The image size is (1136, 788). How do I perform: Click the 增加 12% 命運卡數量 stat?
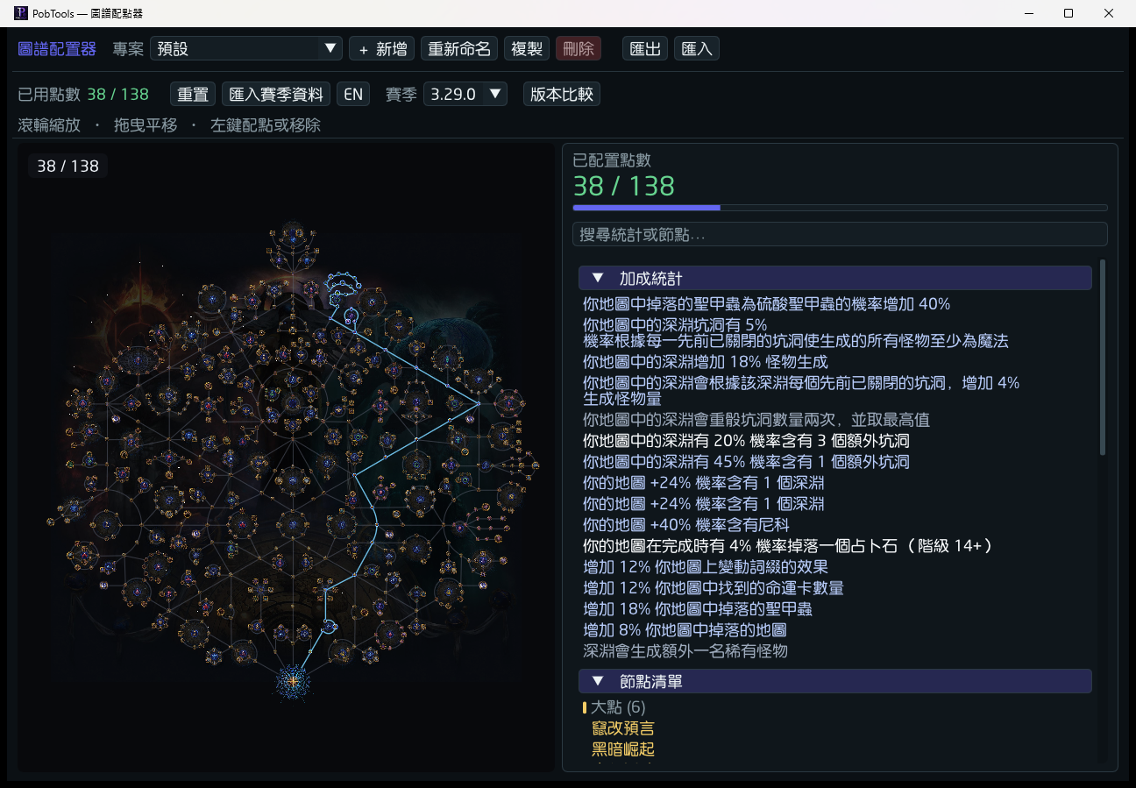(x=714, y=588)
